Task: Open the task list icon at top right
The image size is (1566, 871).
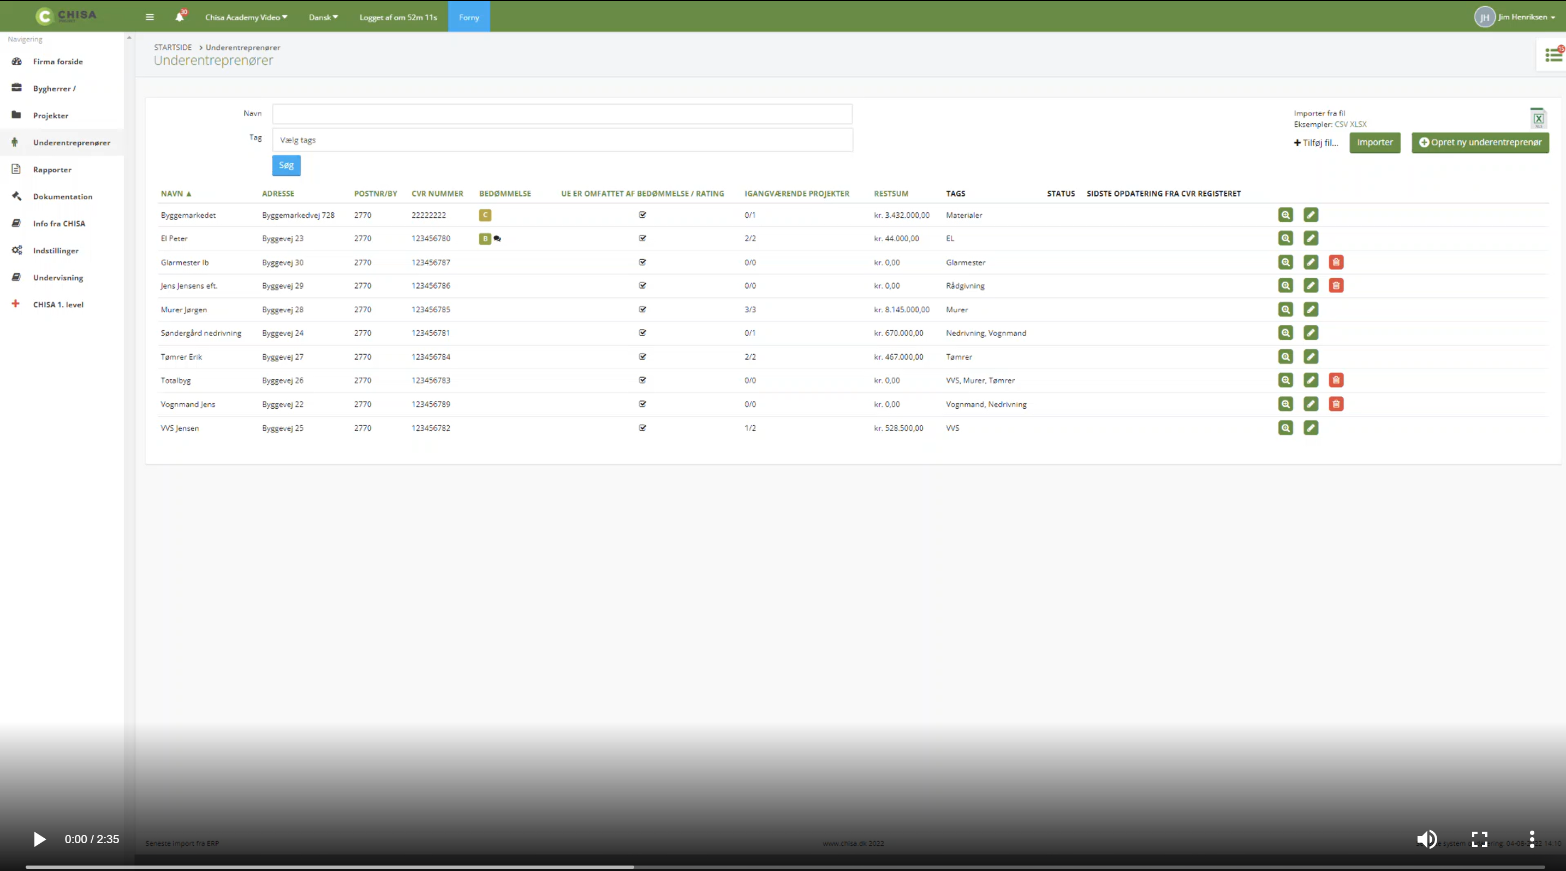Action: click(x=1553, y=55)
